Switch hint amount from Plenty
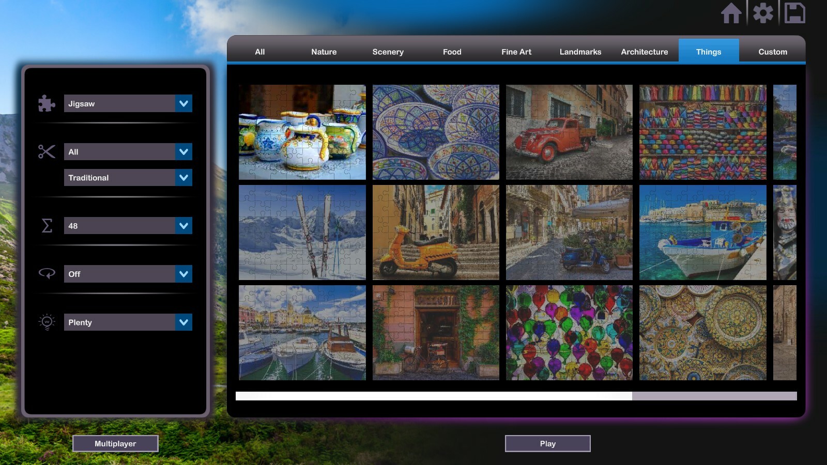This screenshot has height=465, width=827. pyautogui.click(x=128, y=322)
